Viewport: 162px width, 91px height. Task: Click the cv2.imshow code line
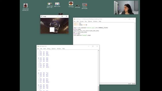click(82, 35)
